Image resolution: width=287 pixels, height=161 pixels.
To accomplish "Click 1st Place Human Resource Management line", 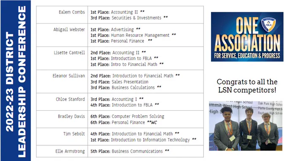I will pos(133,35).
